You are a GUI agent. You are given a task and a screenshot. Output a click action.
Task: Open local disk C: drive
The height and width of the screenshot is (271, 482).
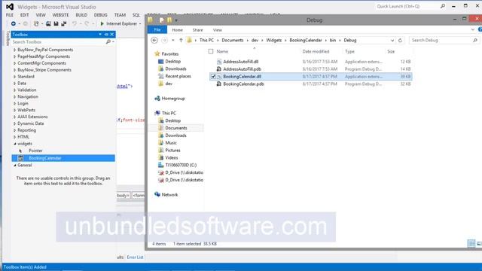(x=181, y=165)
